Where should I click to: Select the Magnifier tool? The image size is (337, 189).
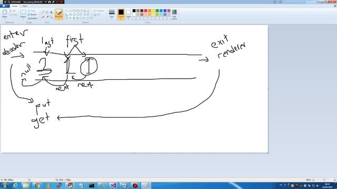click(51, 17)
